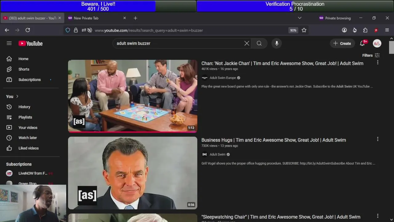Select the adult swim buzzer YouTube tab
The width and height of the screenshot is (394, 222).
point(32,18)
